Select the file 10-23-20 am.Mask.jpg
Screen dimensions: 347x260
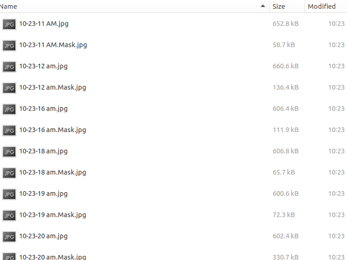pyautogui.click(x=52, y=257)
